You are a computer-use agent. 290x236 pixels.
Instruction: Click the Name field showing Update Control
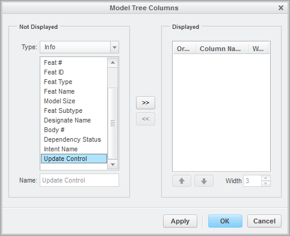(x=79, y=180)
